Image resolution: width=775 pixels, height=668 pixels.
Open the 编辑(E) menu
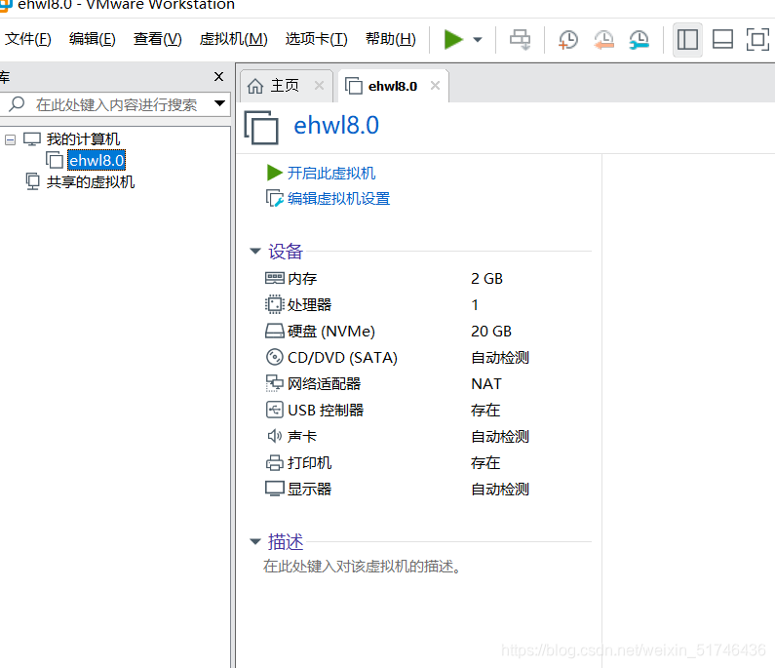(93, 39)
